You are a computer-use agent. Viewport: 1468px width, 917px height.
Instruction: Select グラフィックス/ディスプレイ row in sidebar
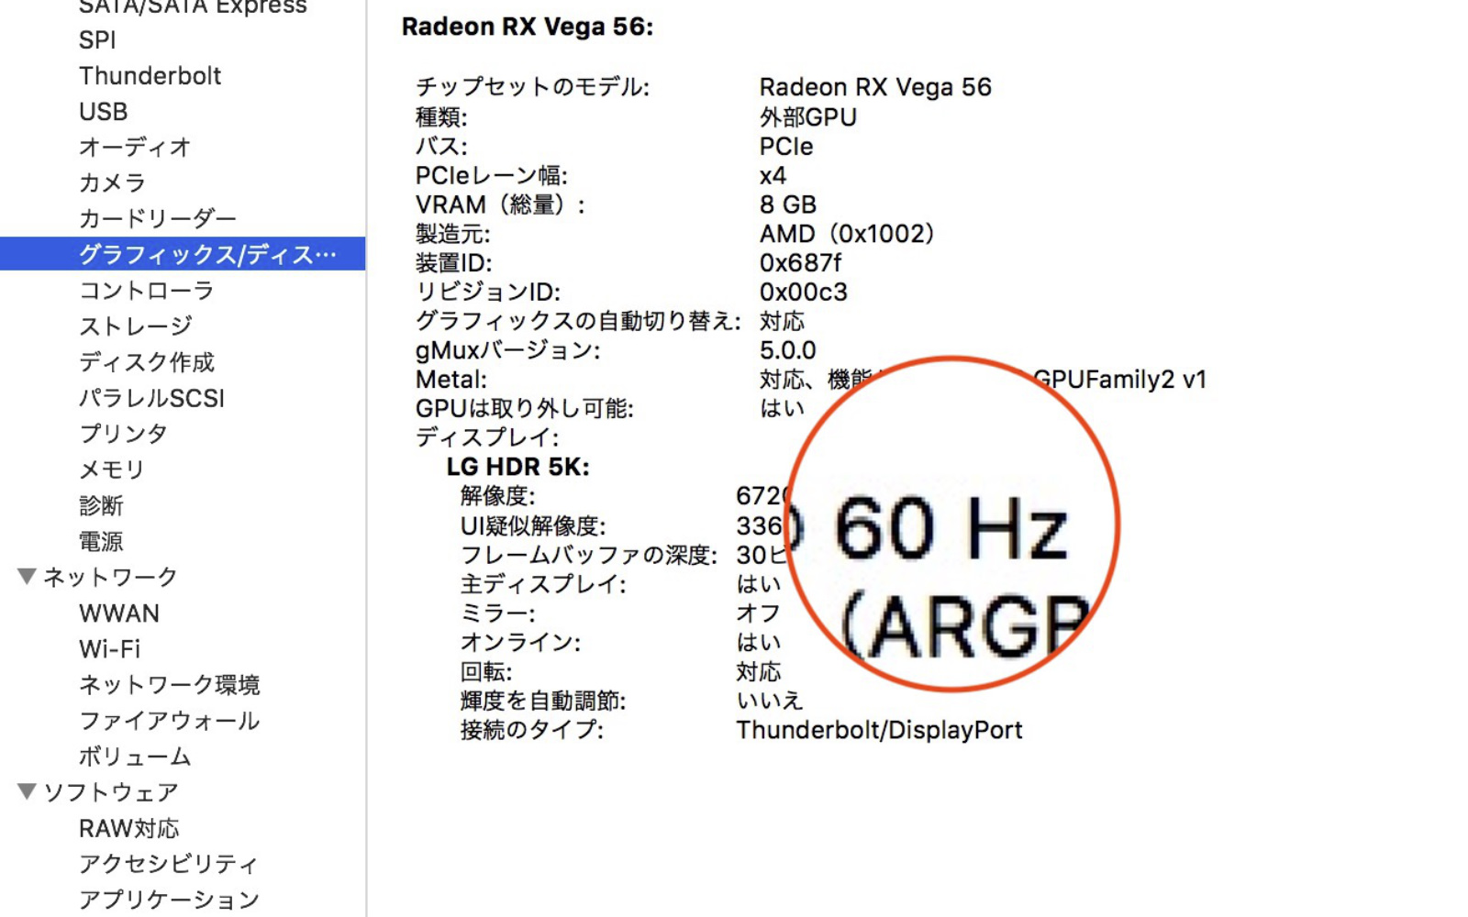click(x=183, y=254)
